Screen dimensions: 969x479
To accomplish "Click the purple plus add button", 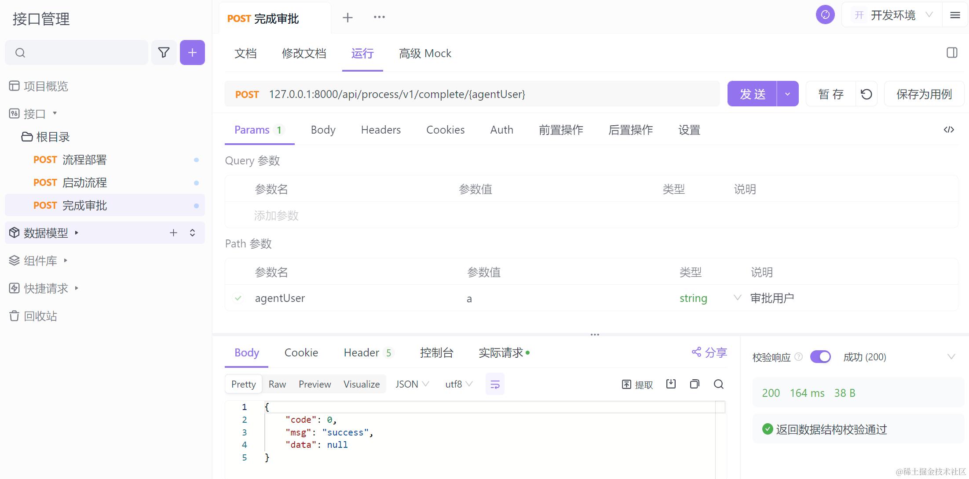I will tap(192, 53).
